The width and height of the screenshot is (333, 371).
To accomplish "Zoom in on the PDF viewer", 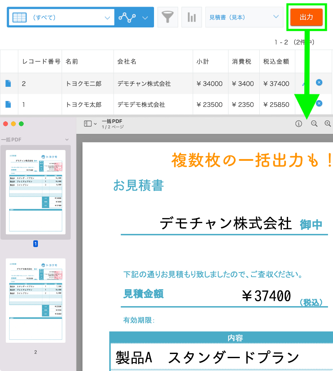I will (328, 123).
